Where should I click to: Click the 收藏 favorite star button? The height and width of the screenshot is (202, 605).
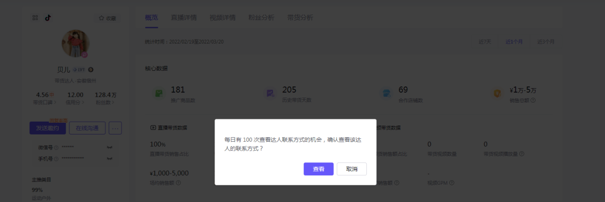[x=107, y=18]
